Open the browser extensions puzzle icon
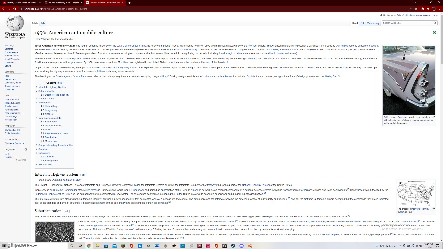Image resolution: width=443 pixels, height=249 pixels. pyautogui.click(x=422, y=9)
